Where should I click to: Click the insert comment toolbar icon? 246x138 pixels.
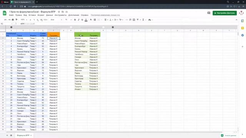click(130, 20)
